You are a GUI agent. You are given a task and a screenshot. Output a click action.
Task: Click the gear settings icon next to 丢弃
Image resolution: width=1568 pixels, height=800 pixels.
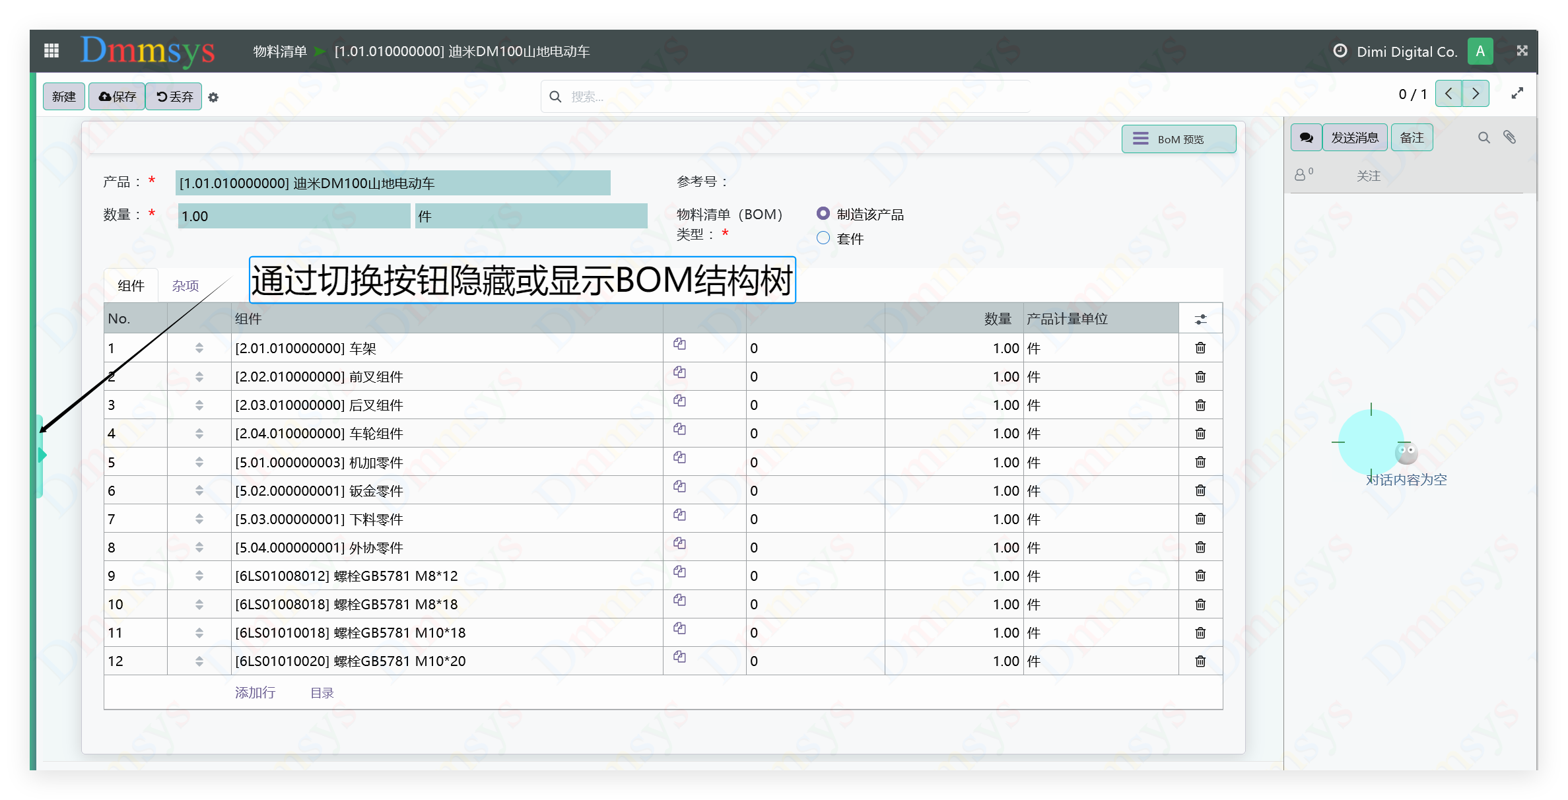point(213,97)
